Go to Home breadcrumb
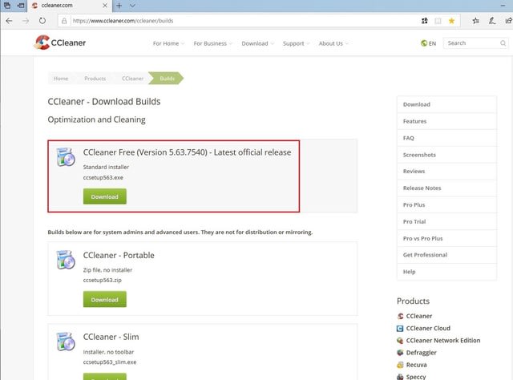The height and width of the screenshot is (380, 513). click(61, 79)
